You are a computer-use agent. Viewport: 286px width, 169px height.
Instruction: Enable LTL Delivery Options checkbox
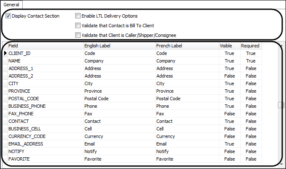pos(78,16)
